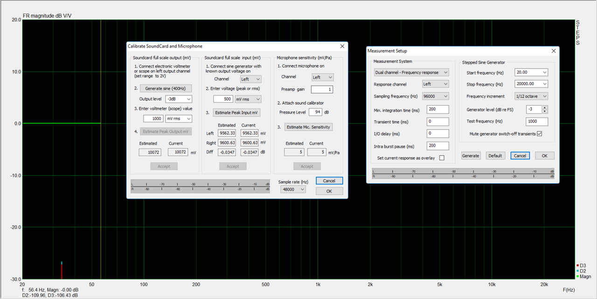This screenshot has height=299, width=597.
Task: Open the Sample rate 48000 dropdown
Action: [293, 190]
